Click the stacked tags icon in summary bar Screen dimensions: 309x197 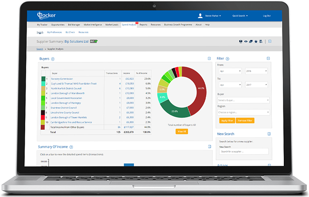[x=251, y=42]
